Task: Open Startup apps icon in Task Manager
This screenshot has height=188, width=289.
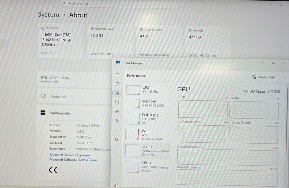Action: point(117,112)
